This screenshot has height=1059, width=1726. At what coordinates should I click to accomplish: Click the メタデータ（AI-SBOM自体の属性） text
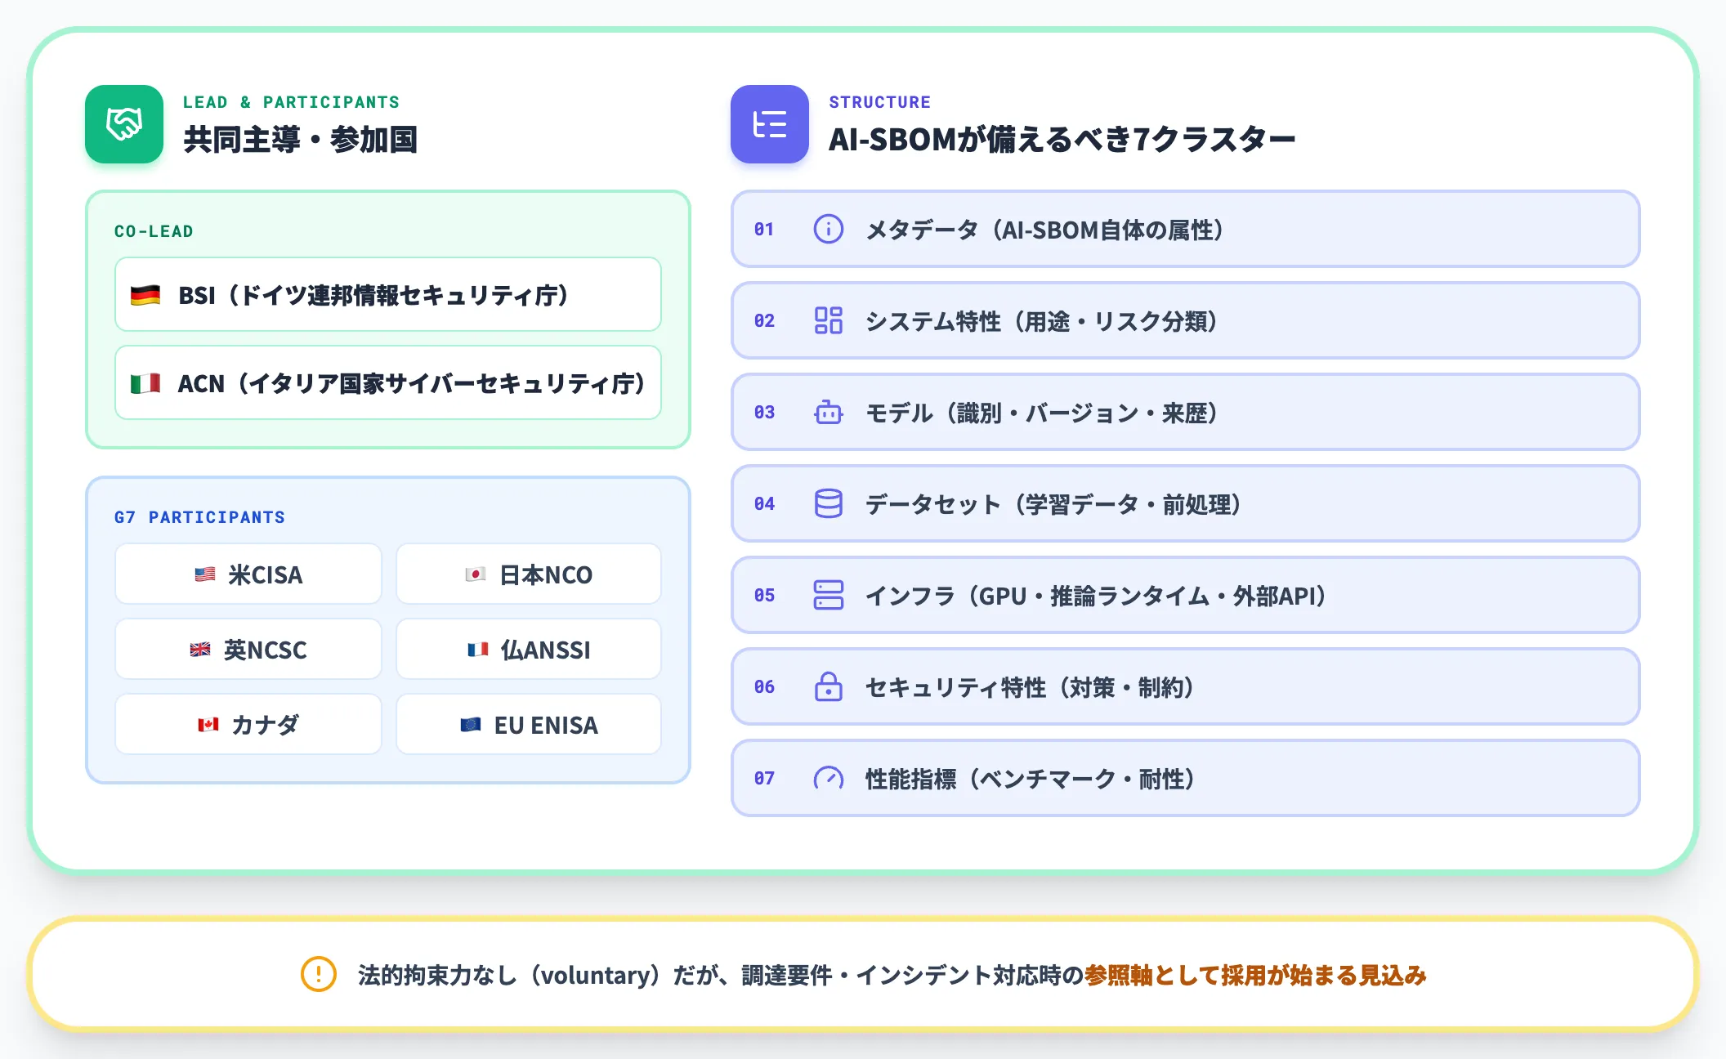click(x=1045, y=230)
